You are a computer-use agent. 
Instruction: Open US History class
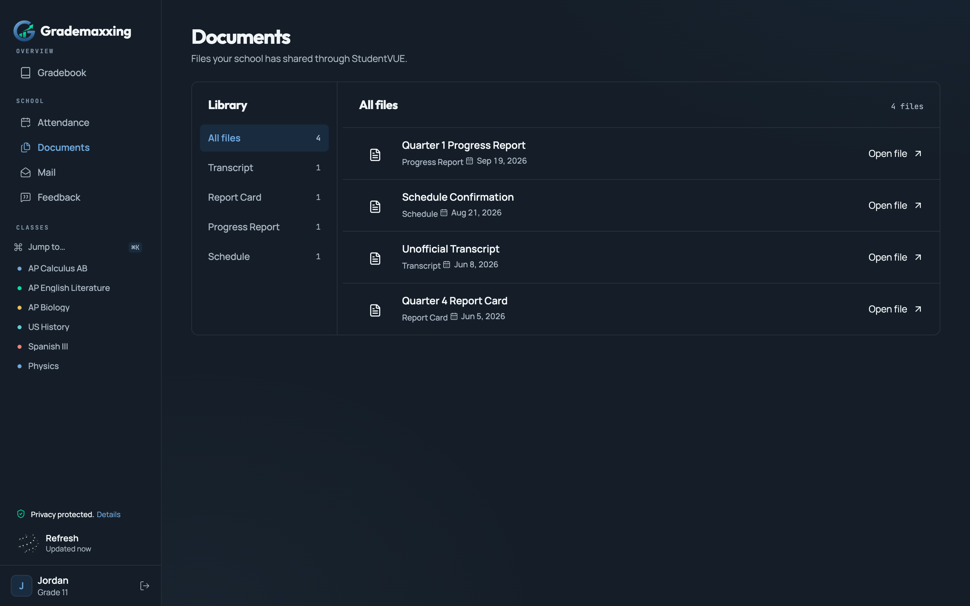click(x=48, y=327)
